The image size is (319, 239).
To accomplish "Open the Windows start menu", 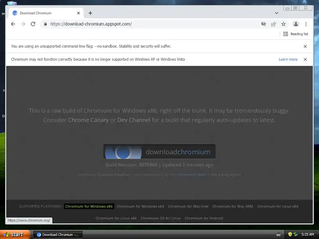I will tap(15, 234).
